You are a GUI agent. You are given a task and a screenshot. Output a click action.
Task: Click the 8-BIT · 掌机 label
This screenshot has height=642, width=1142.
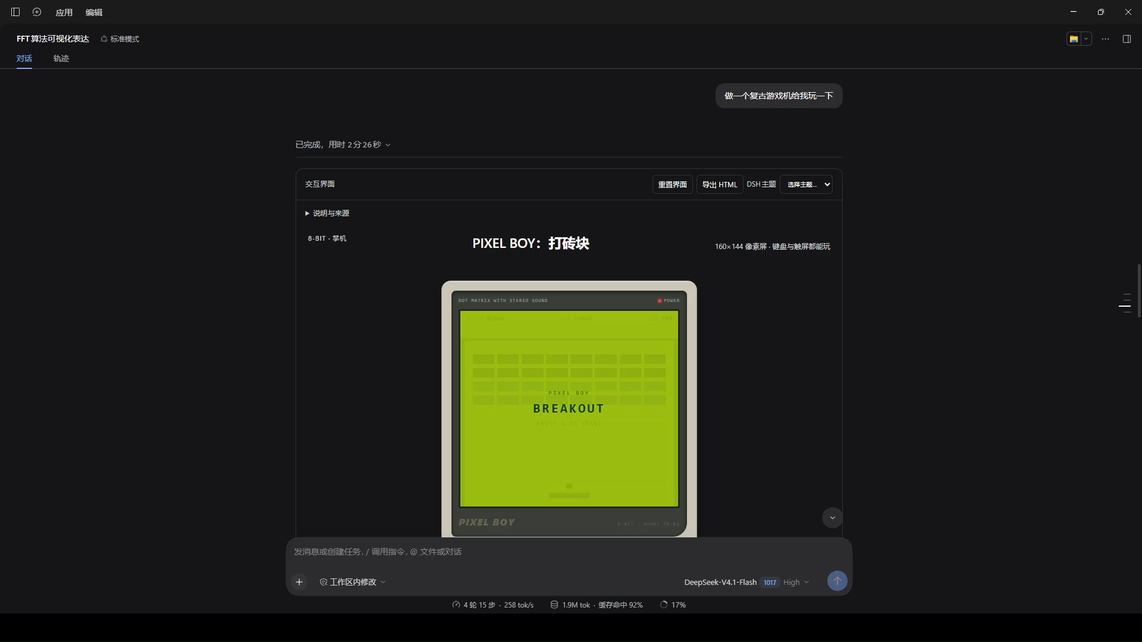tap(327, 238)
